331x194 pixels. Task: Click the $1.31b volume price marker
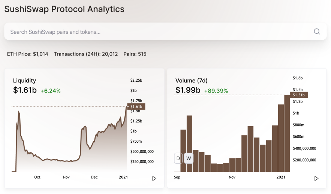tap(299, 95)
